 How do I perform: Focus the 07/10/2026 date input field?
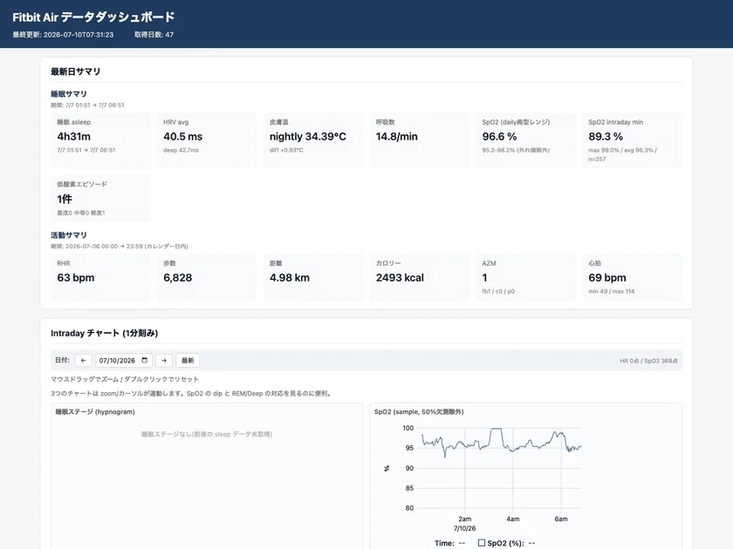123,361
